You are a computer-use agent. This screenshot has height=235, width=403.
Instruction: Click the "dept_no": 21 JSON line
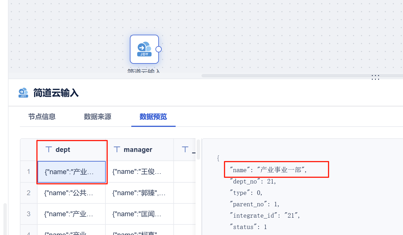(x=253, y=182)
